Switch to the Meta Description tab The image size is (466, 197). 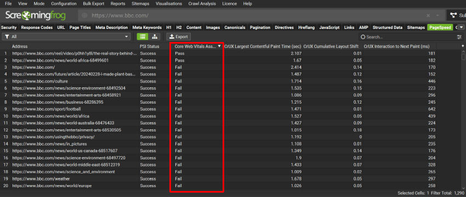point(112,27)
